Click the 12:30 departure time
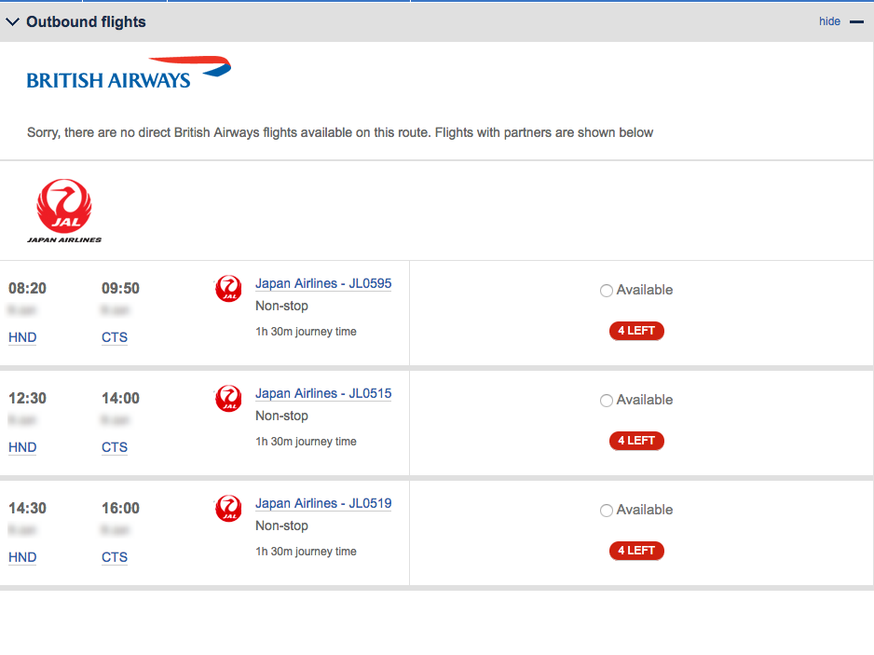Screen dimensions: 874x655 (x=27, y=398)
